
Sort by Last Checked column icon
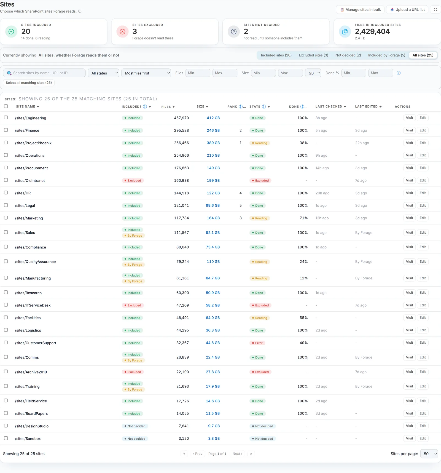coord(345,106)
